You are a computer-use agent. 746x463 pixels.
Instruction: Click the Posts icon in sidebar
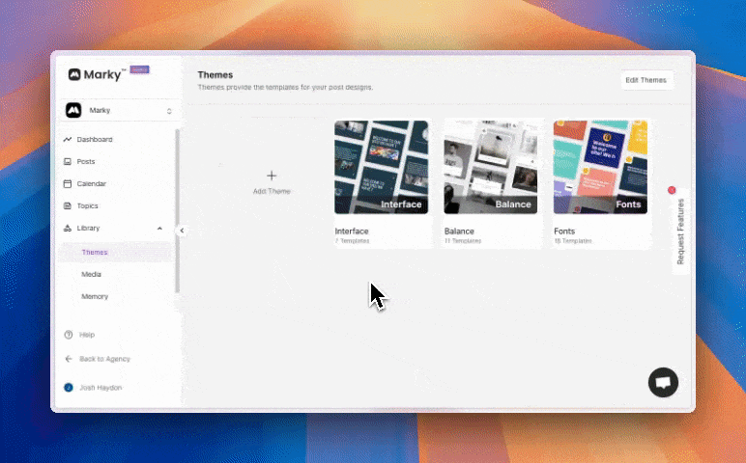point(68,162)
